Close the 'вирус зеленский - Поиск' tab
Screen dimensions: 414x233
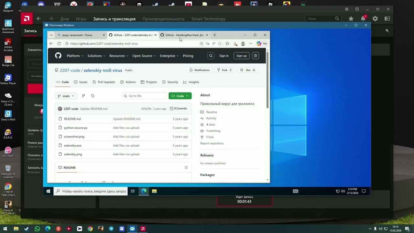tap(104, 35)
